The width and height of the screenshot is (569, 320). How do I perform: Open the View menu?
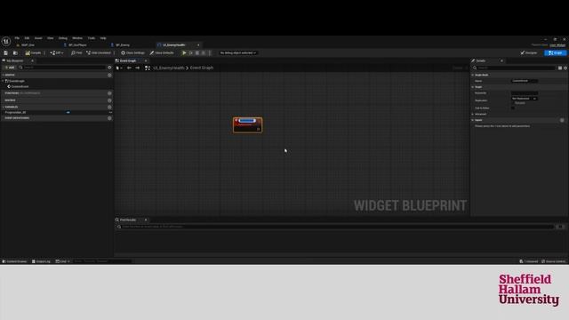point(50,38)
